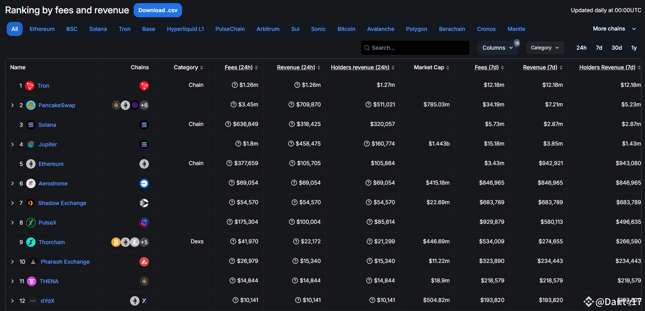Click the Ethereum chain icon in Ethereum row

(144, 164)
